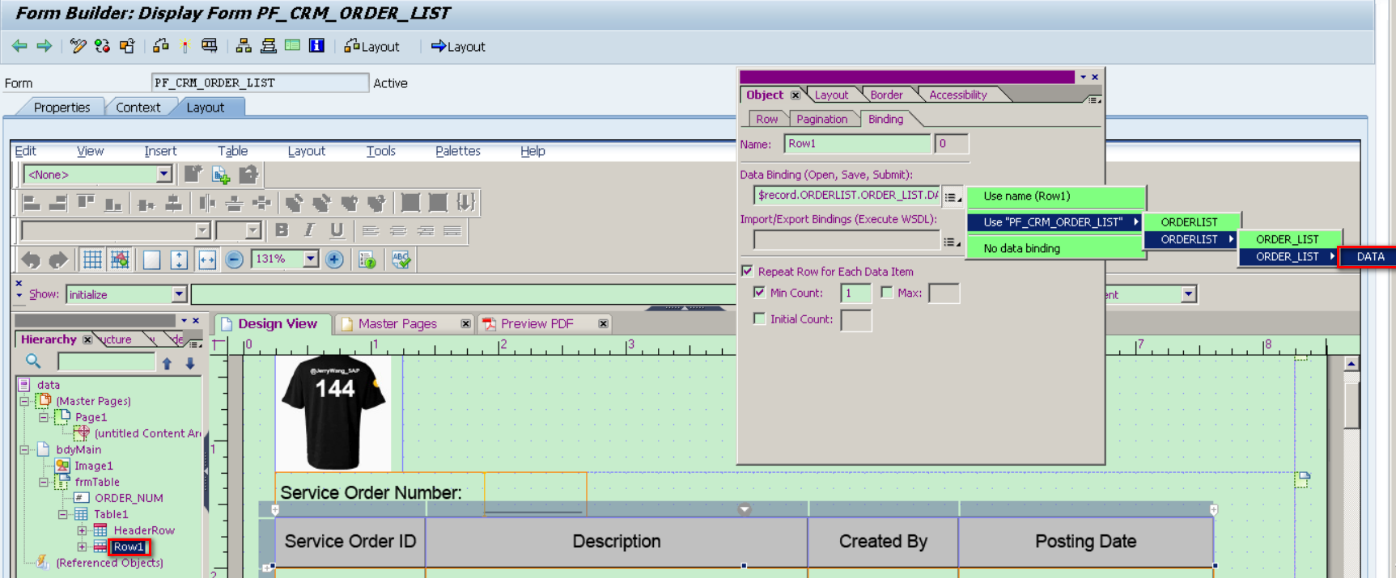Choose 'No data binding' menu entry
Viewport: 1396px width, 578px height.
point(1055,248)
